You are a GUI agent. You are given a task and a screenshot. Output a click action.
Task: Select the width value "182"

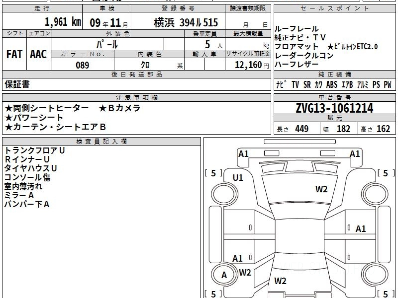343,129
